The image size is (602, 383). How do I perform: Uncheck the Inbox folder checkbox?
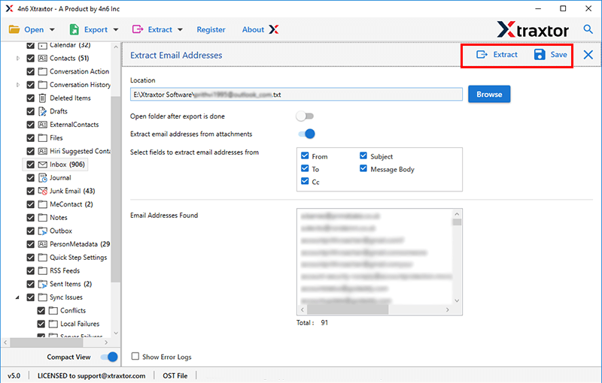(x=31, y=164)
